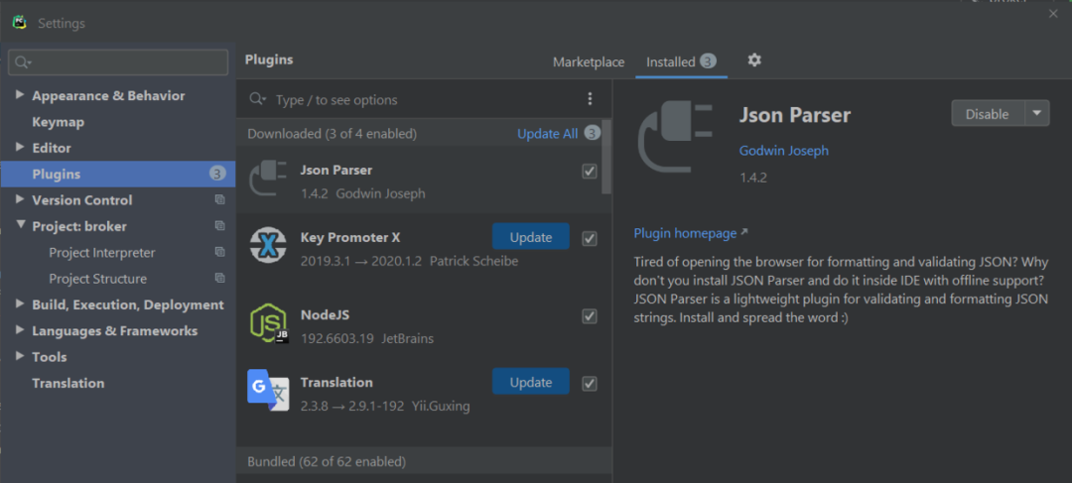Image resolution: width=1072 pixels, height=483 pixels.
Task: Close the Settings dialog
Action: (1053, 14)
